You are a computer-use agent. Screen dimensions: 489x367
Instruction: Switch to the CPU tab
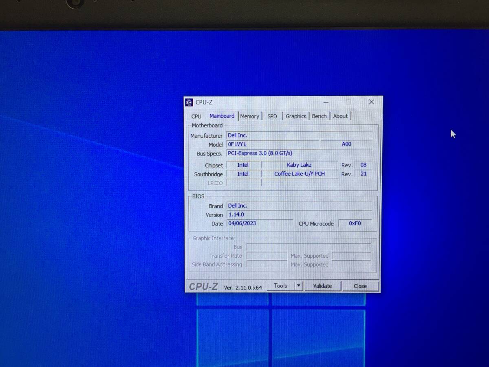(196, 116)
